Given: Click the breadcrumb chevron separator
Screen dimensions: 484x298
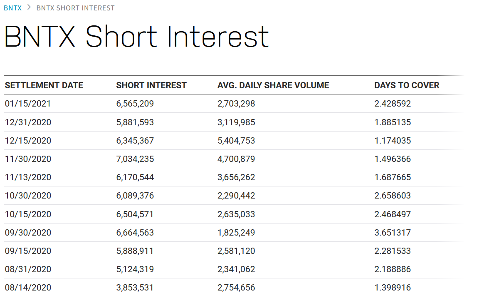Looking at the screenshot, I should 29,8.
